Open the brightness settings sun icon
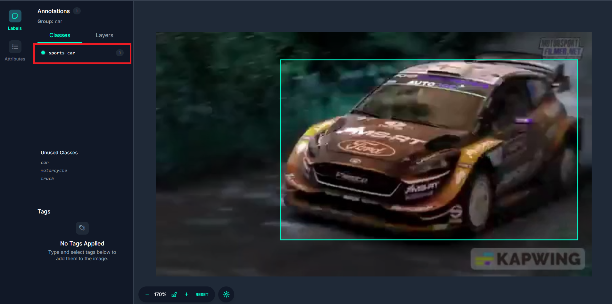The width and height of the screenshot is (612, 305). point(226,294)
